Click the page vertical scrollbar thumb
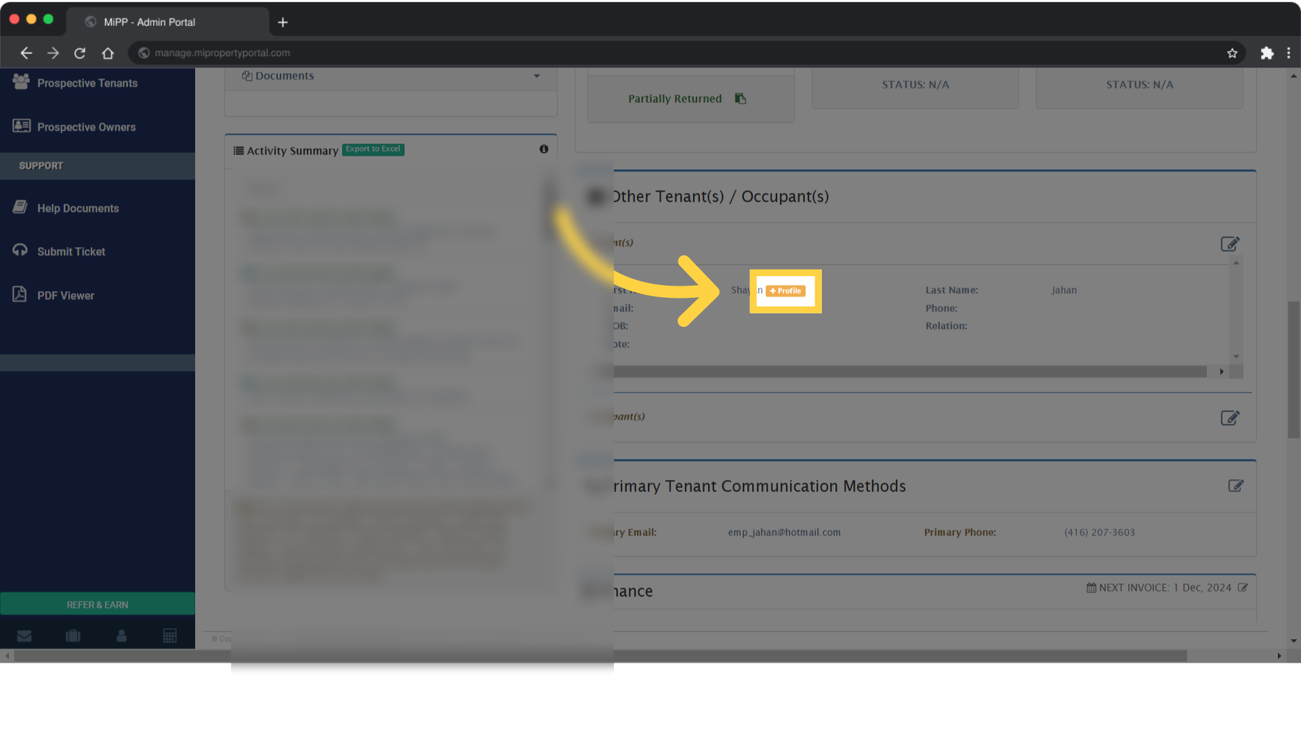This screenshot has width=1301, height=731. coord(1294,370)
